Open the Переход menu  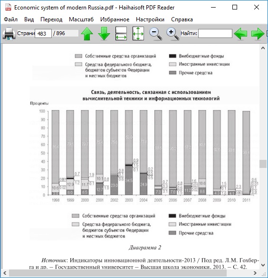coord(51,19)
